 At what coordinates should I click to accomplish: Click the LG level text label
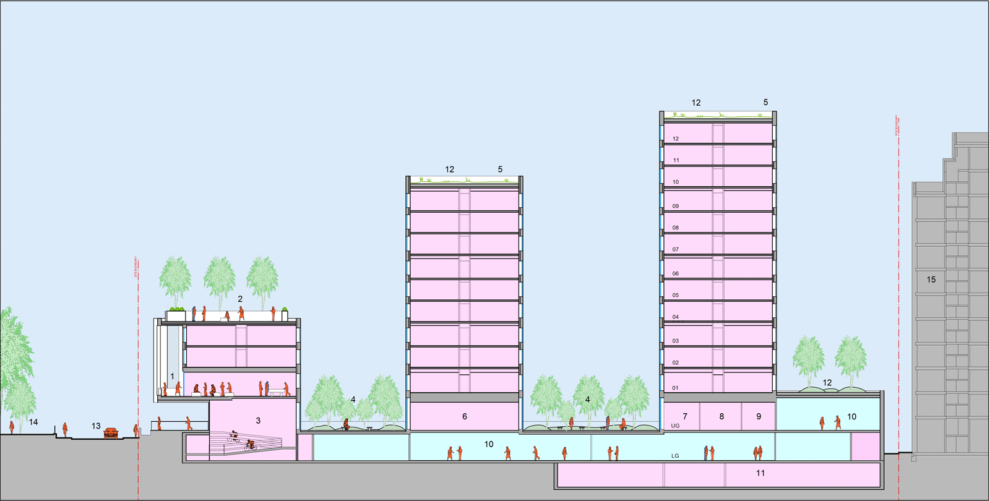click(x=675, y=456)
